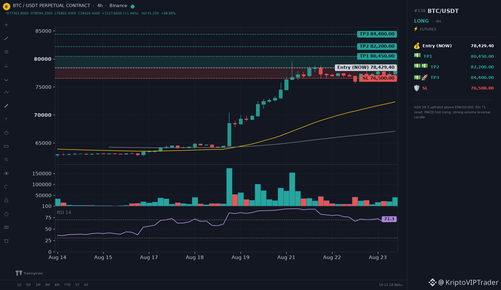Viewport: 501px width, 290px height.
Task: Click the 19:11:18 Baku clock
Action: (391, 285)
